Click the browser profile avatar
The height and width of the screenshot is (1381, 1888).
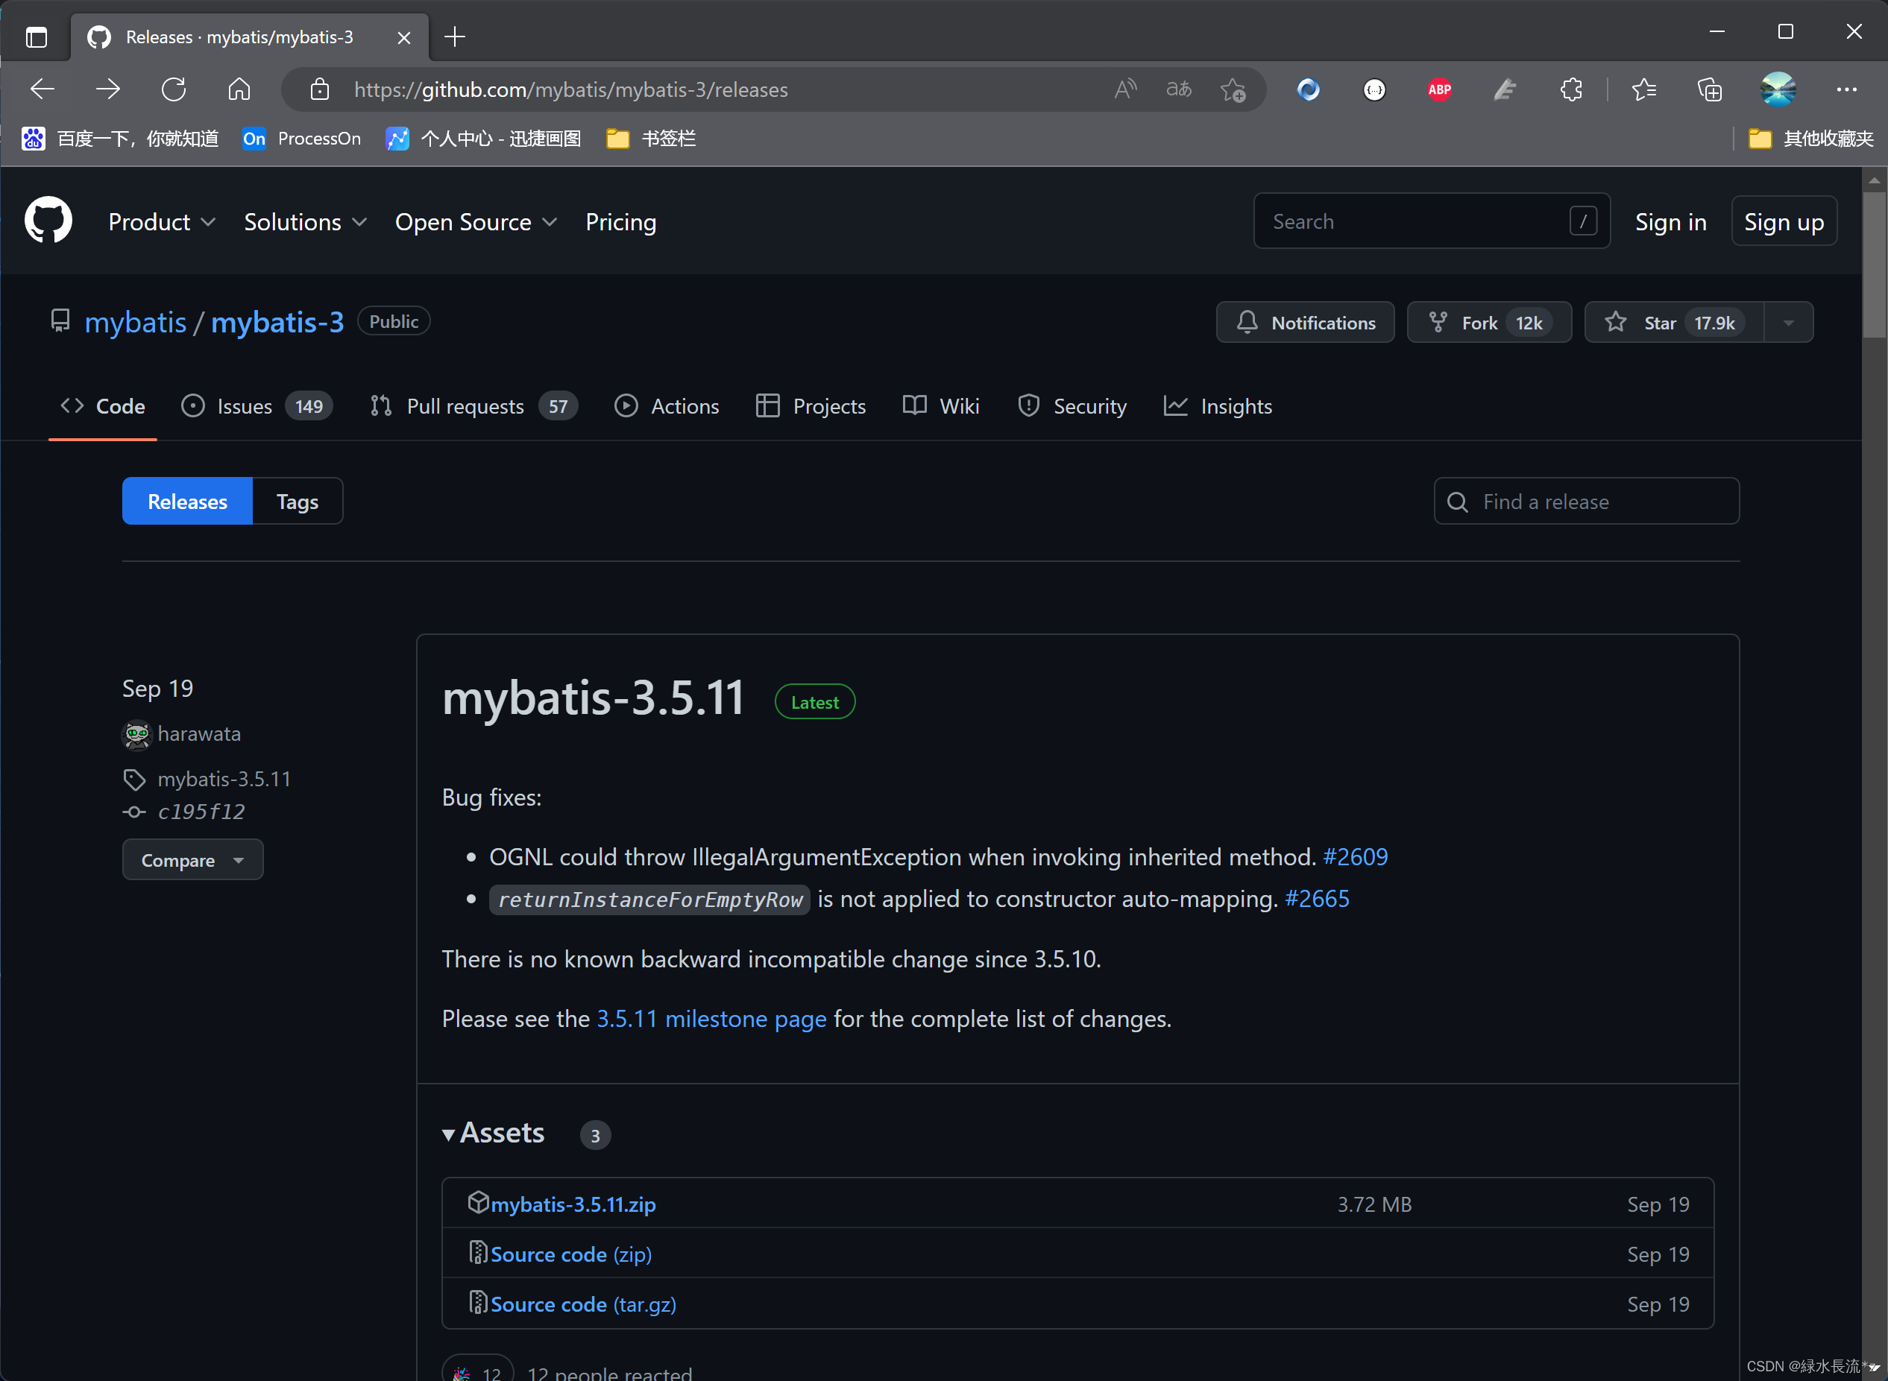coord(1778,89)
